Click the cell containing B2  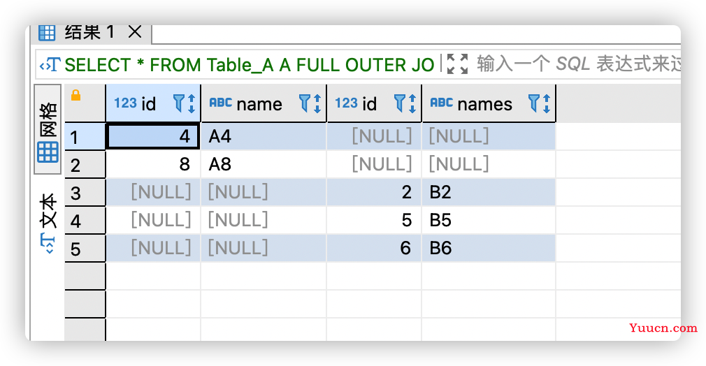click(489, 192)
